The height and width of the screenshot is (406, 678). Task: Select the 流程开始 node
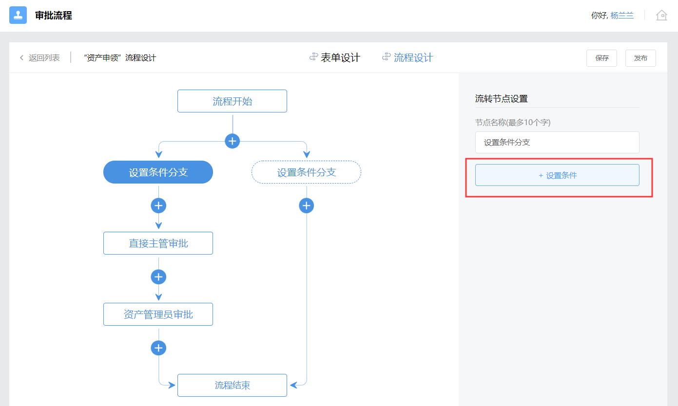[x=232, y=101]
